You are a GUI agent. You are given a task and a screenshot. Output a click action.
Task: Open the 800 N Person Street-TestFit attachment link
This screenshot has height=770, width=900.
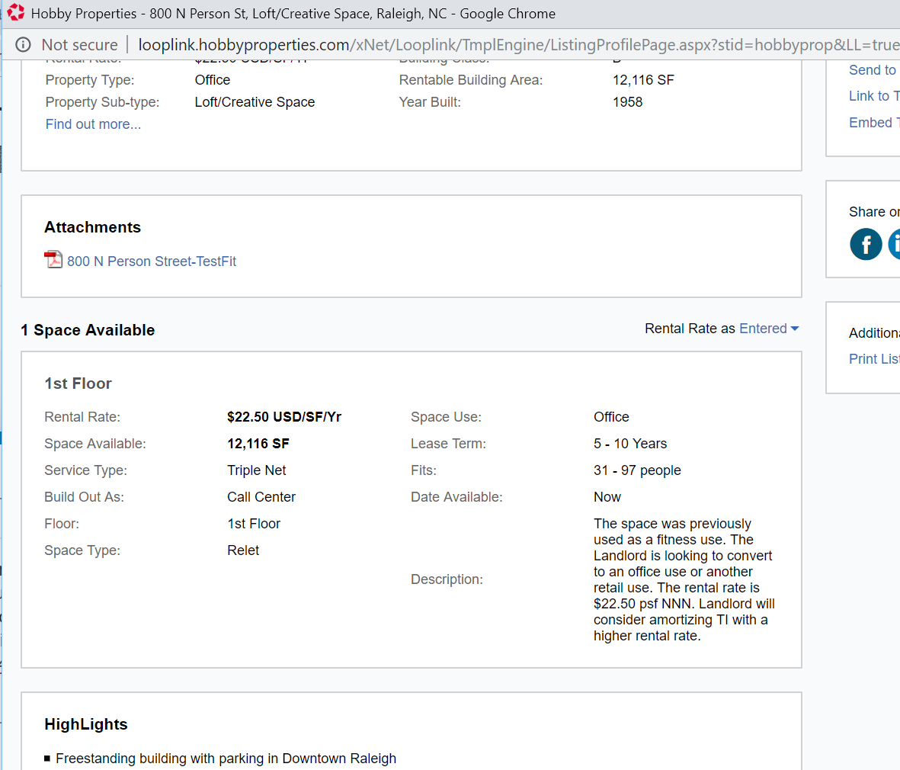click(152, 261)
